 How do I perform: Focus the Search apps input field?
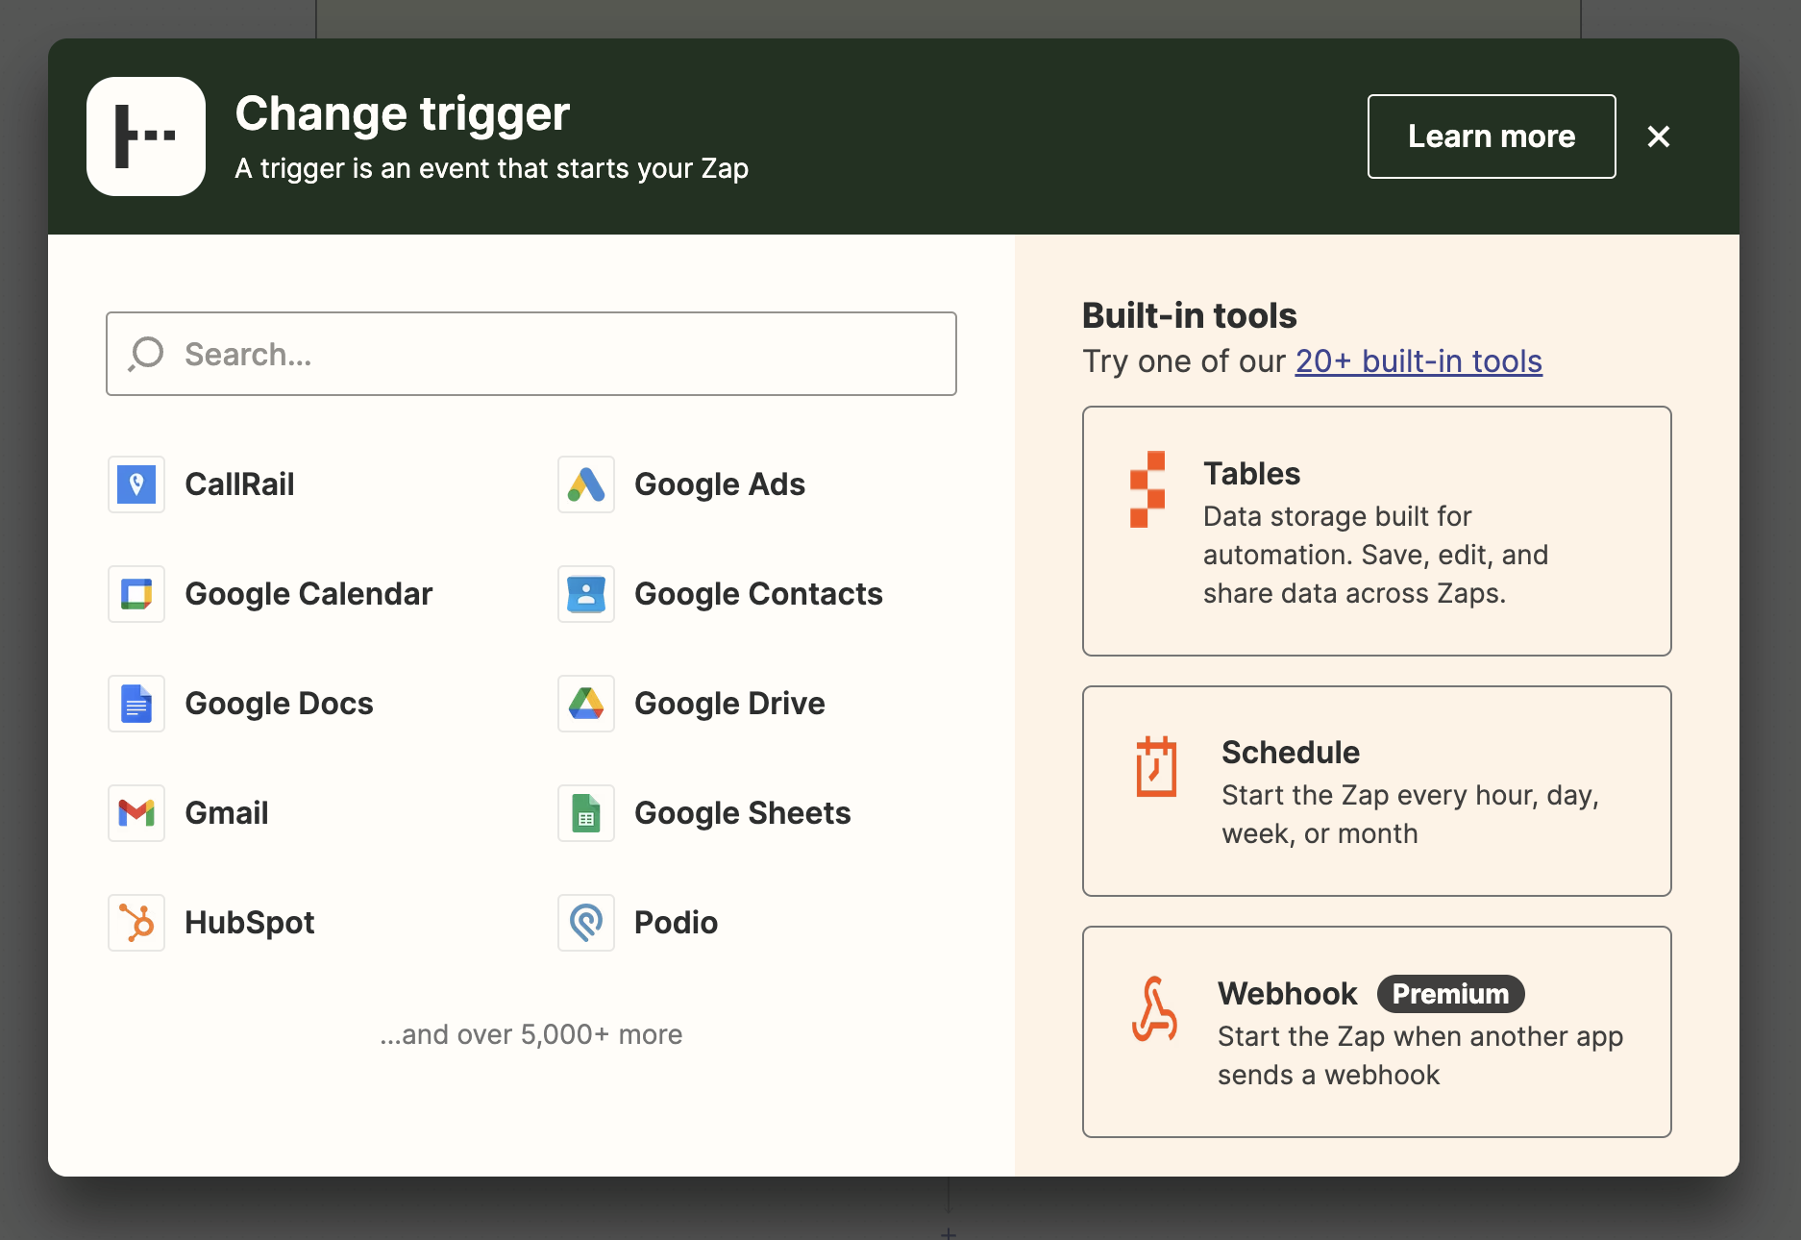click(x=531, y=354)
